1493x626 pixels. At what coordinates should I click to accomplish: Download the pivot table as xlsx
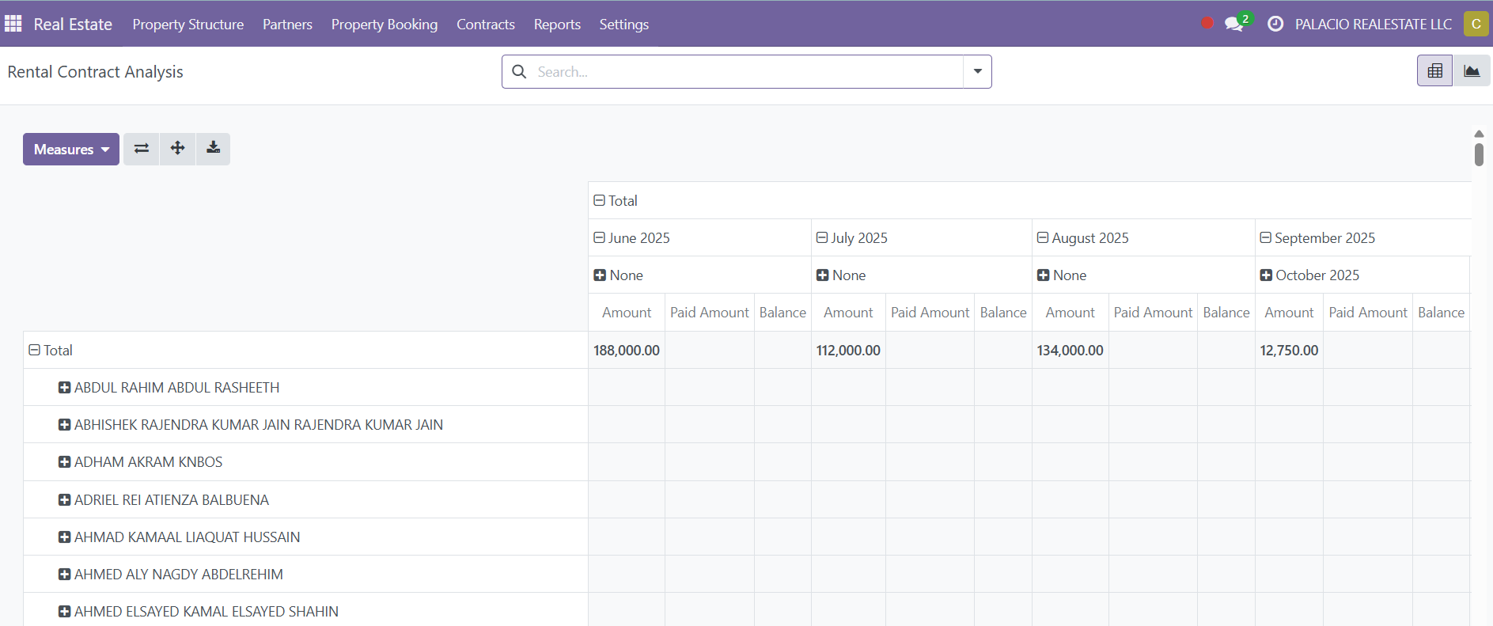pos(214,149)
